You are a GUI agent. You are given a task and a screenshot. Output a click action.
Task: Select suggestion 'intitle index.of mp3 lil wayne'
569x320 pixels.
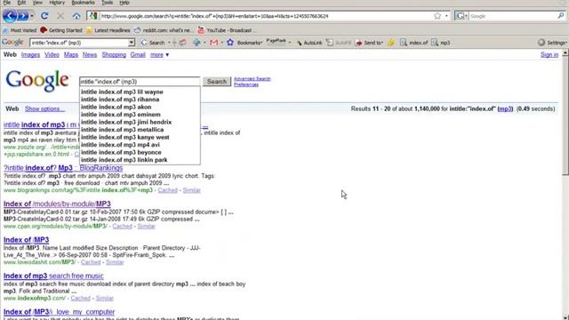140,92
